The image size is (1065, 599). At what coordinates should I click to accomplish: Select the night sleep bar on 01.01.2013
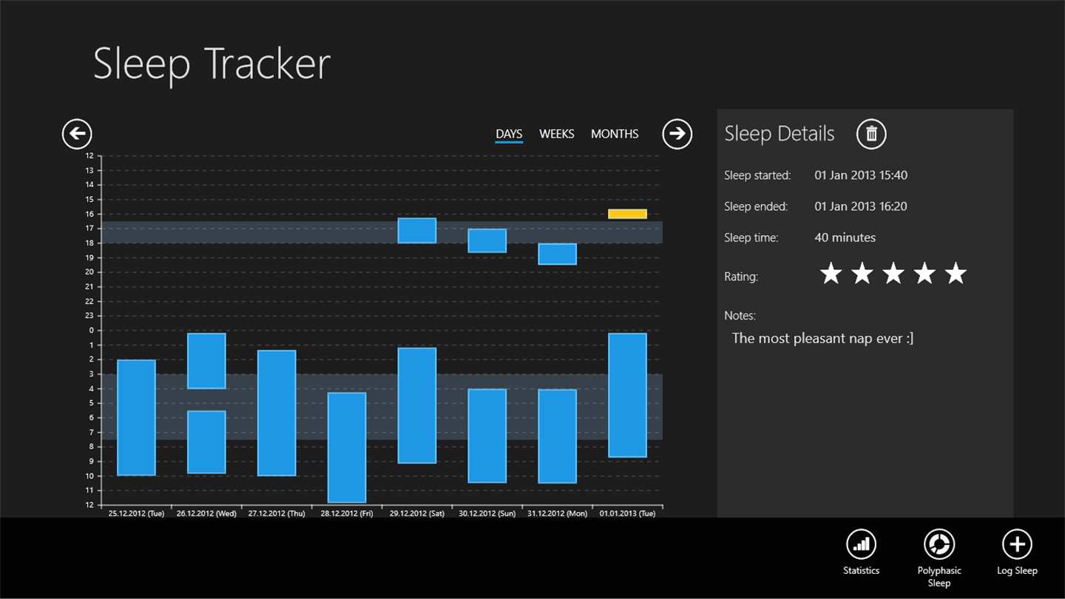coord(627,395)
